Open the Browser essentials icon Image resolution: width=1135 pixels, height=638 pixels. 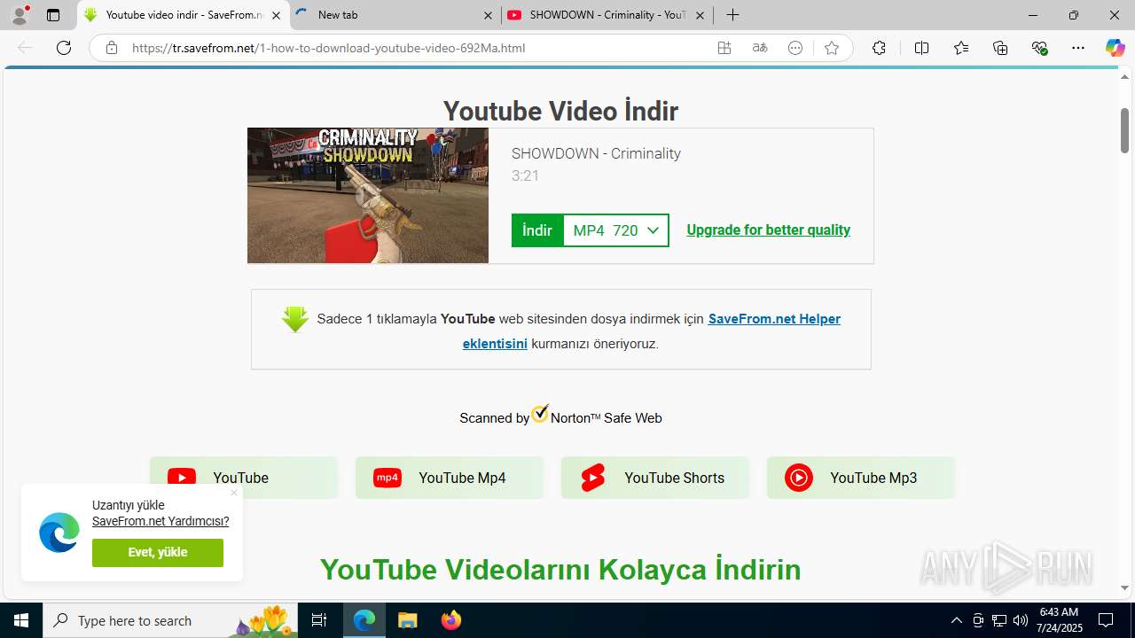pos(1040,48)
